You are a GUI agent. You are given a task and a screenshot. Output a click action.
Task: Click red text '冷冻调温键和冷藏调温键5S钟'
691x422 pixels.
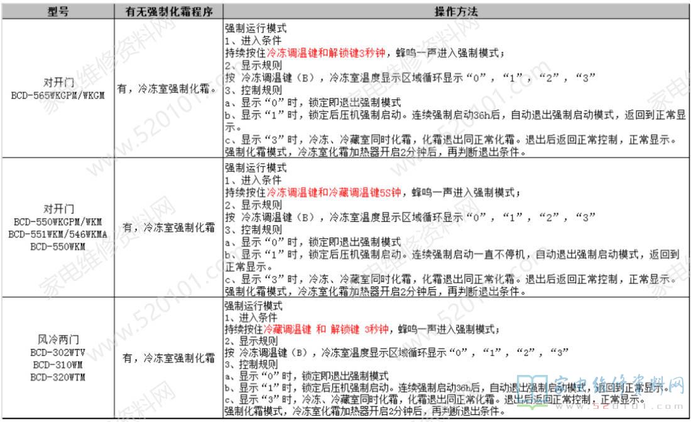point(334,193)
